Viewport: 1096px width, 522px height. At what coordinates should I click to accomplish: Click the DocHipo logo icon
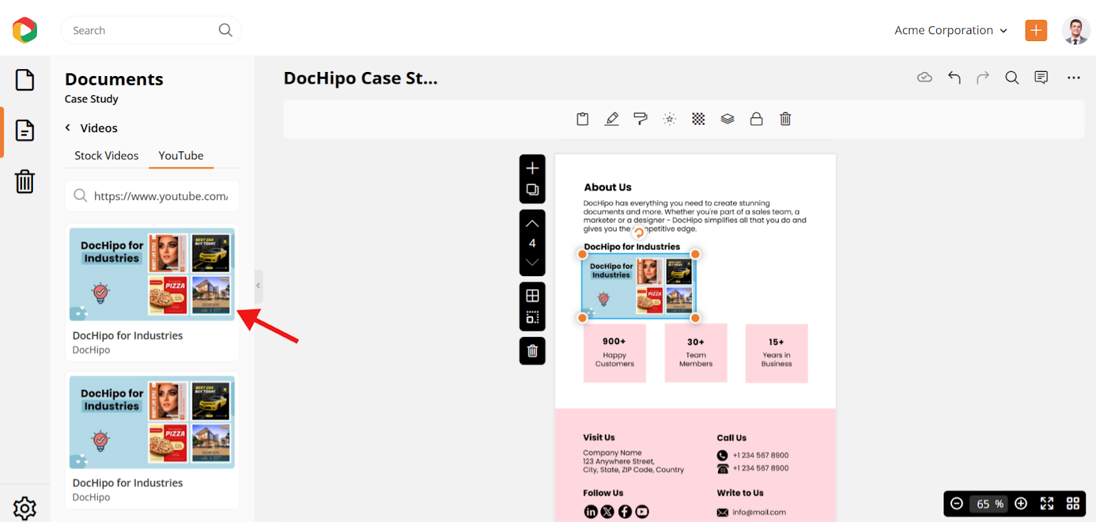point(25,30)
